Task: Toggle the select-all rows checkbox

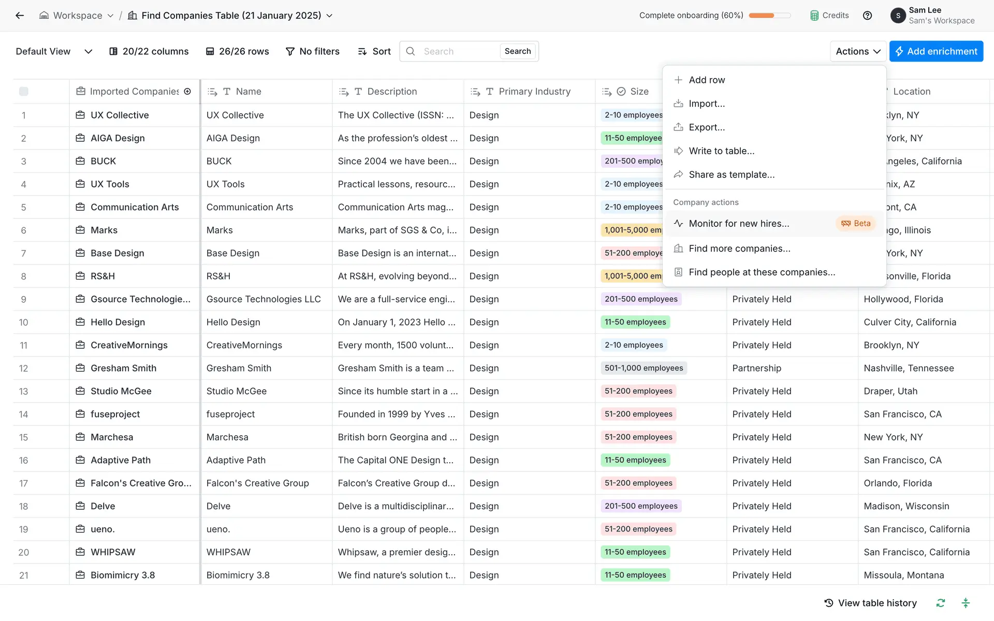Action: tap(24, 92)
